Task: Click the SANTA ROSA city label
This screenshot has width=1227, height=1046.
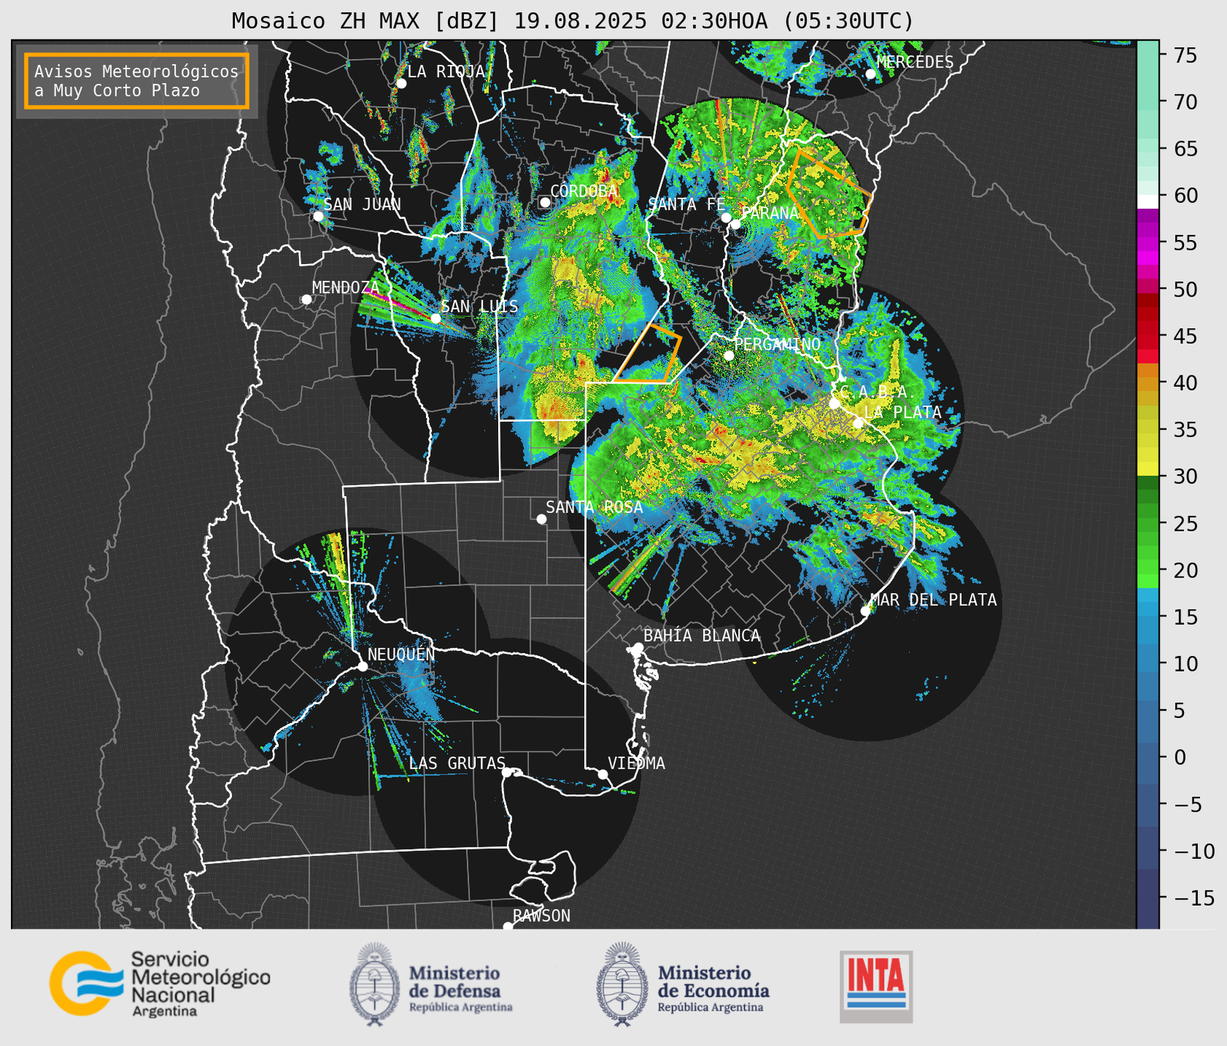Action: (x=594, y=507)
